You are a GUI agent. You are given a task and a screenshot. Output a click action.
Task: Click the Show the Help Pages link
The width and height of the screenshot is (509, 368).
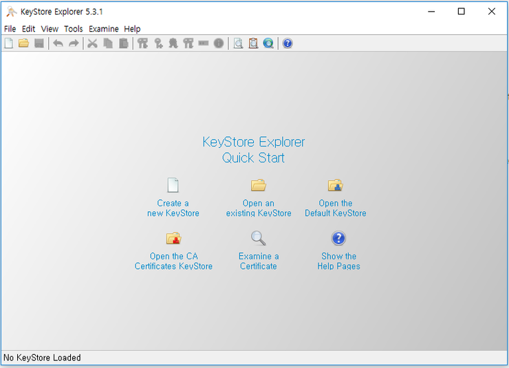pyautogui.click(x=338, y=261)
